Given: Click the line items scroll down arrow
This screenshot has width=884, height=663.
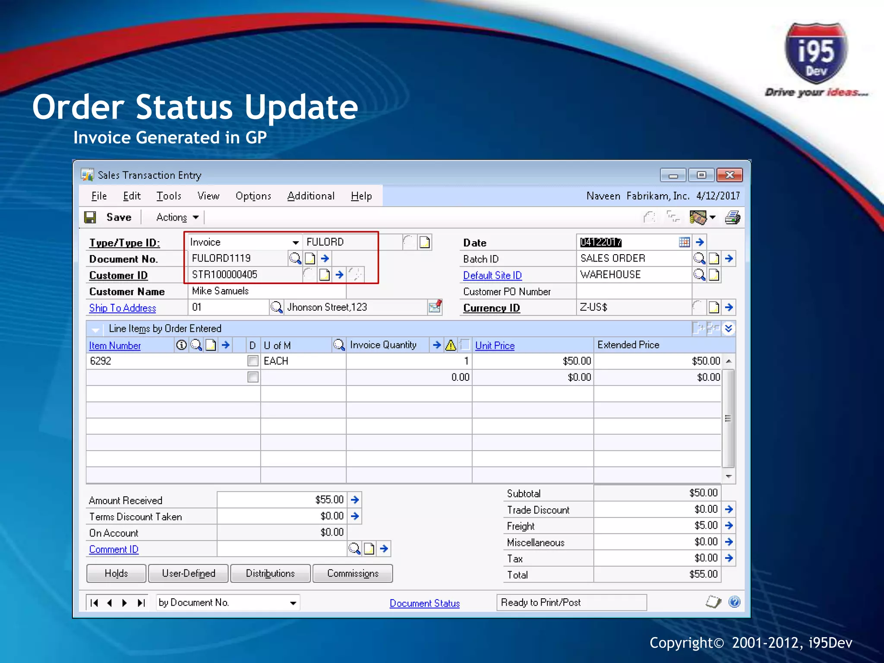Looking at the screenshot, I should click(728, 476).
